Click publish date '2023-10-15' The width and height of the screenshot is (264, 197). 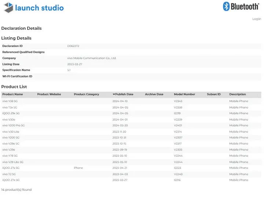[119, 143]
